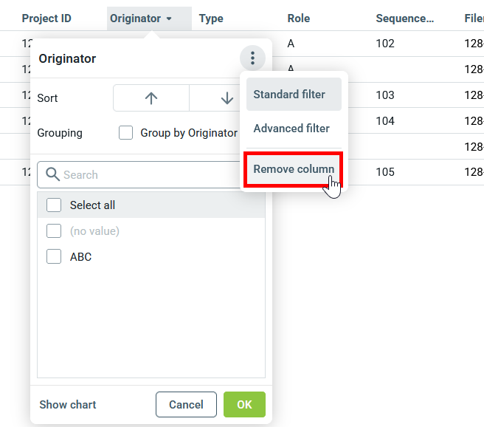This screenshot has width=484, height=427.
Task: Tick the ABC value checkbox
Action: pos(54,257)
